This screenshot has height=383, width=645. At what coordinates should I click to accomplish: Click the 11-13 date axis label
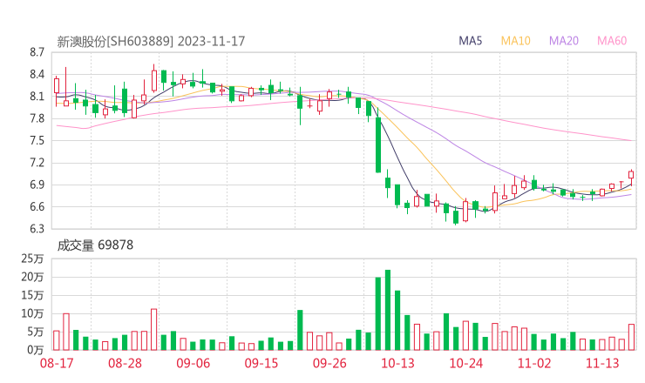click(x=602, y=363)
